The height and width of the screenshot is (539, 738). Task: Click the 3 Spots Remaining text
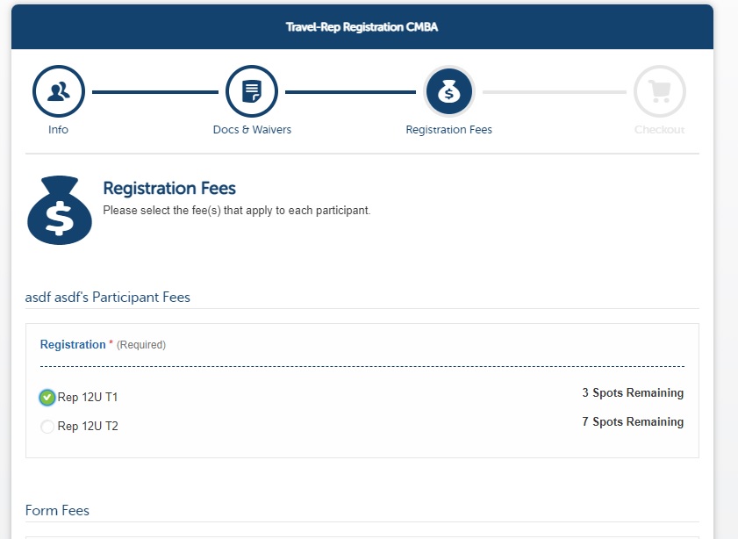[x=633, y=393]
